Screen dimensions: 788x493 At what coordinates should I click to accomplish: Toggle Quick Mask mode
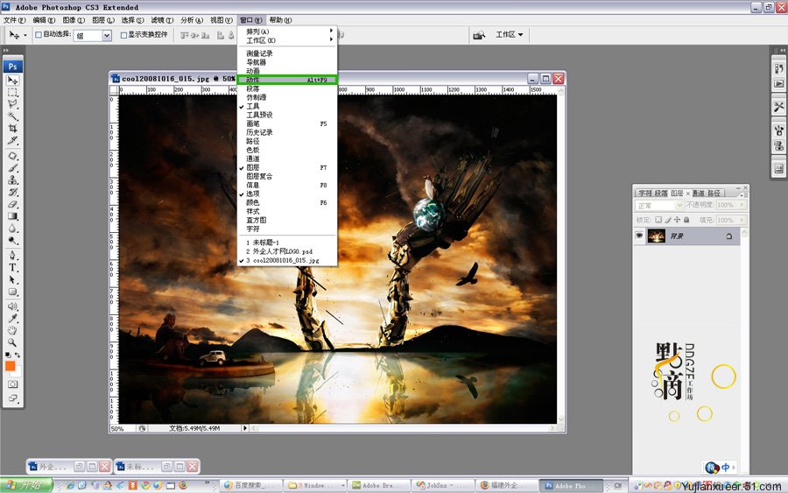pos(12,384)
